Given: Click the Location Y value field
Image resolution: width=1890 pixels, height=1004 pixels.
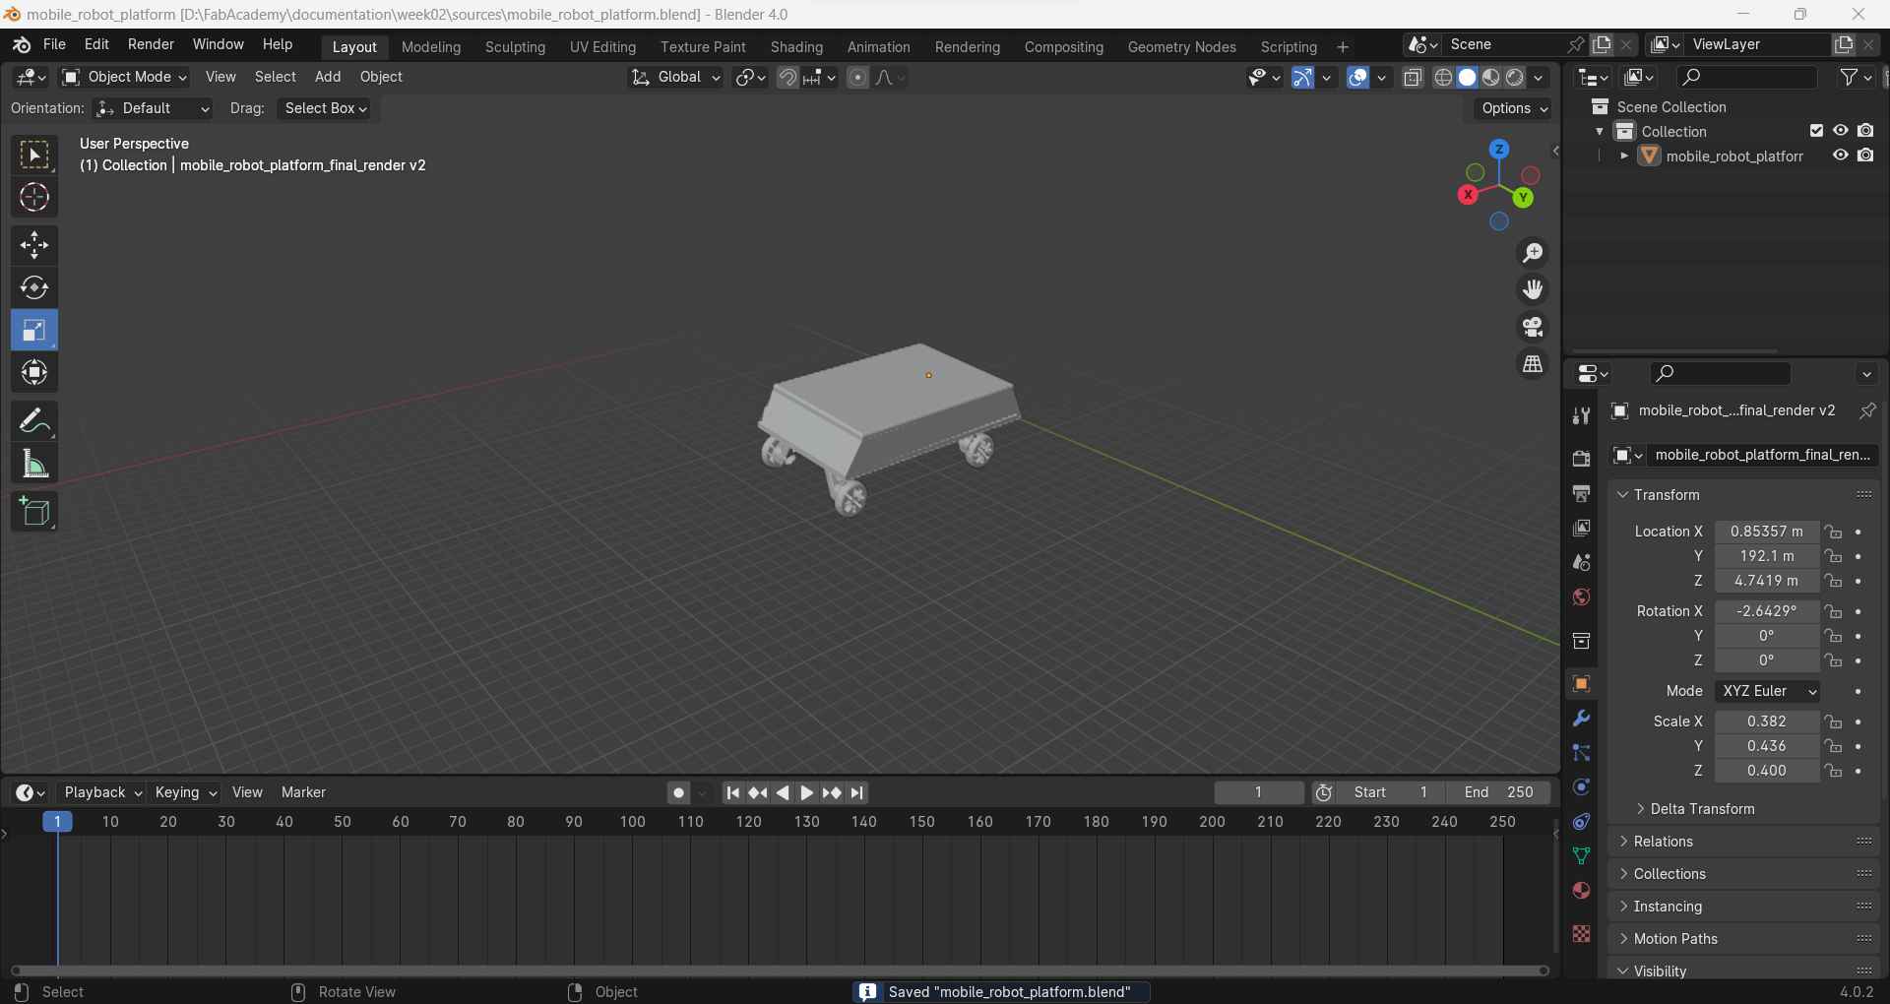Looking at the screenshot, I should pyautogui.click(x=1767, y=556).
